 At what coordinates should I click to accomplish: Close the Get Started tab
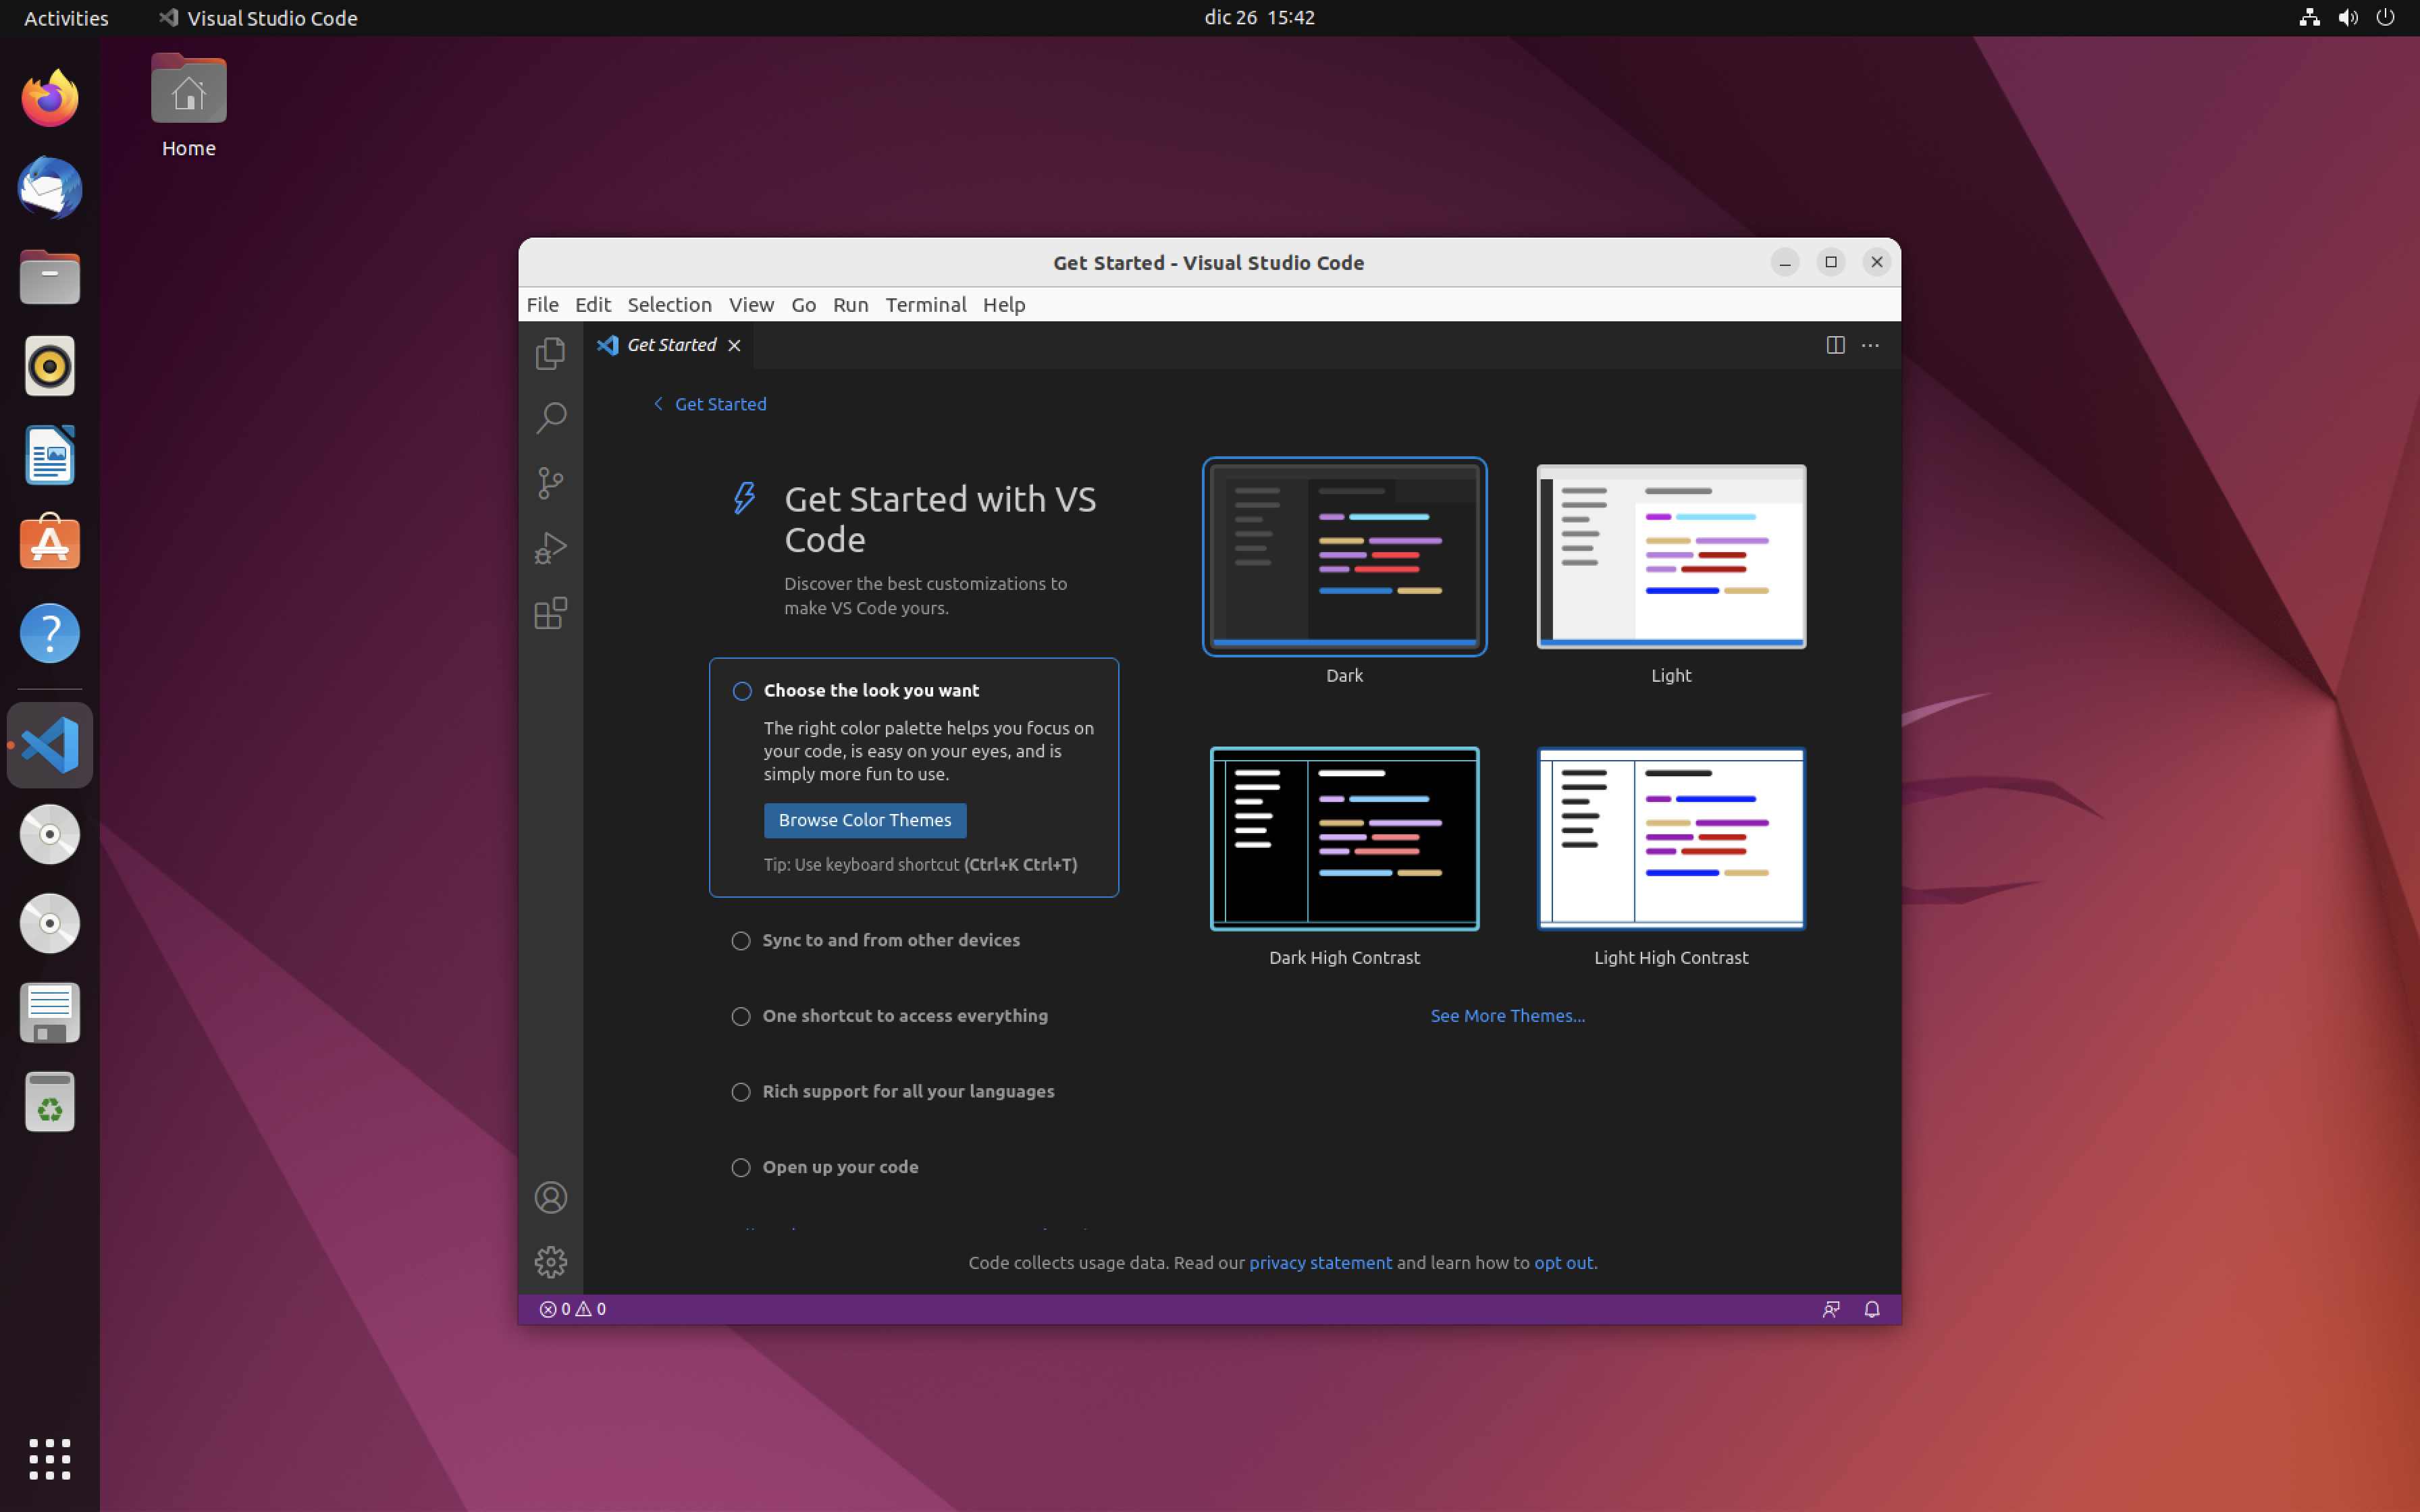[734, 345]
